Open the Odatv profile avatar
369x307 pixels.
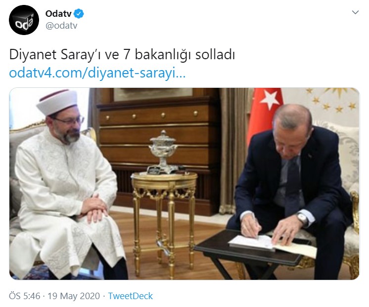click(x=24, y=20)
